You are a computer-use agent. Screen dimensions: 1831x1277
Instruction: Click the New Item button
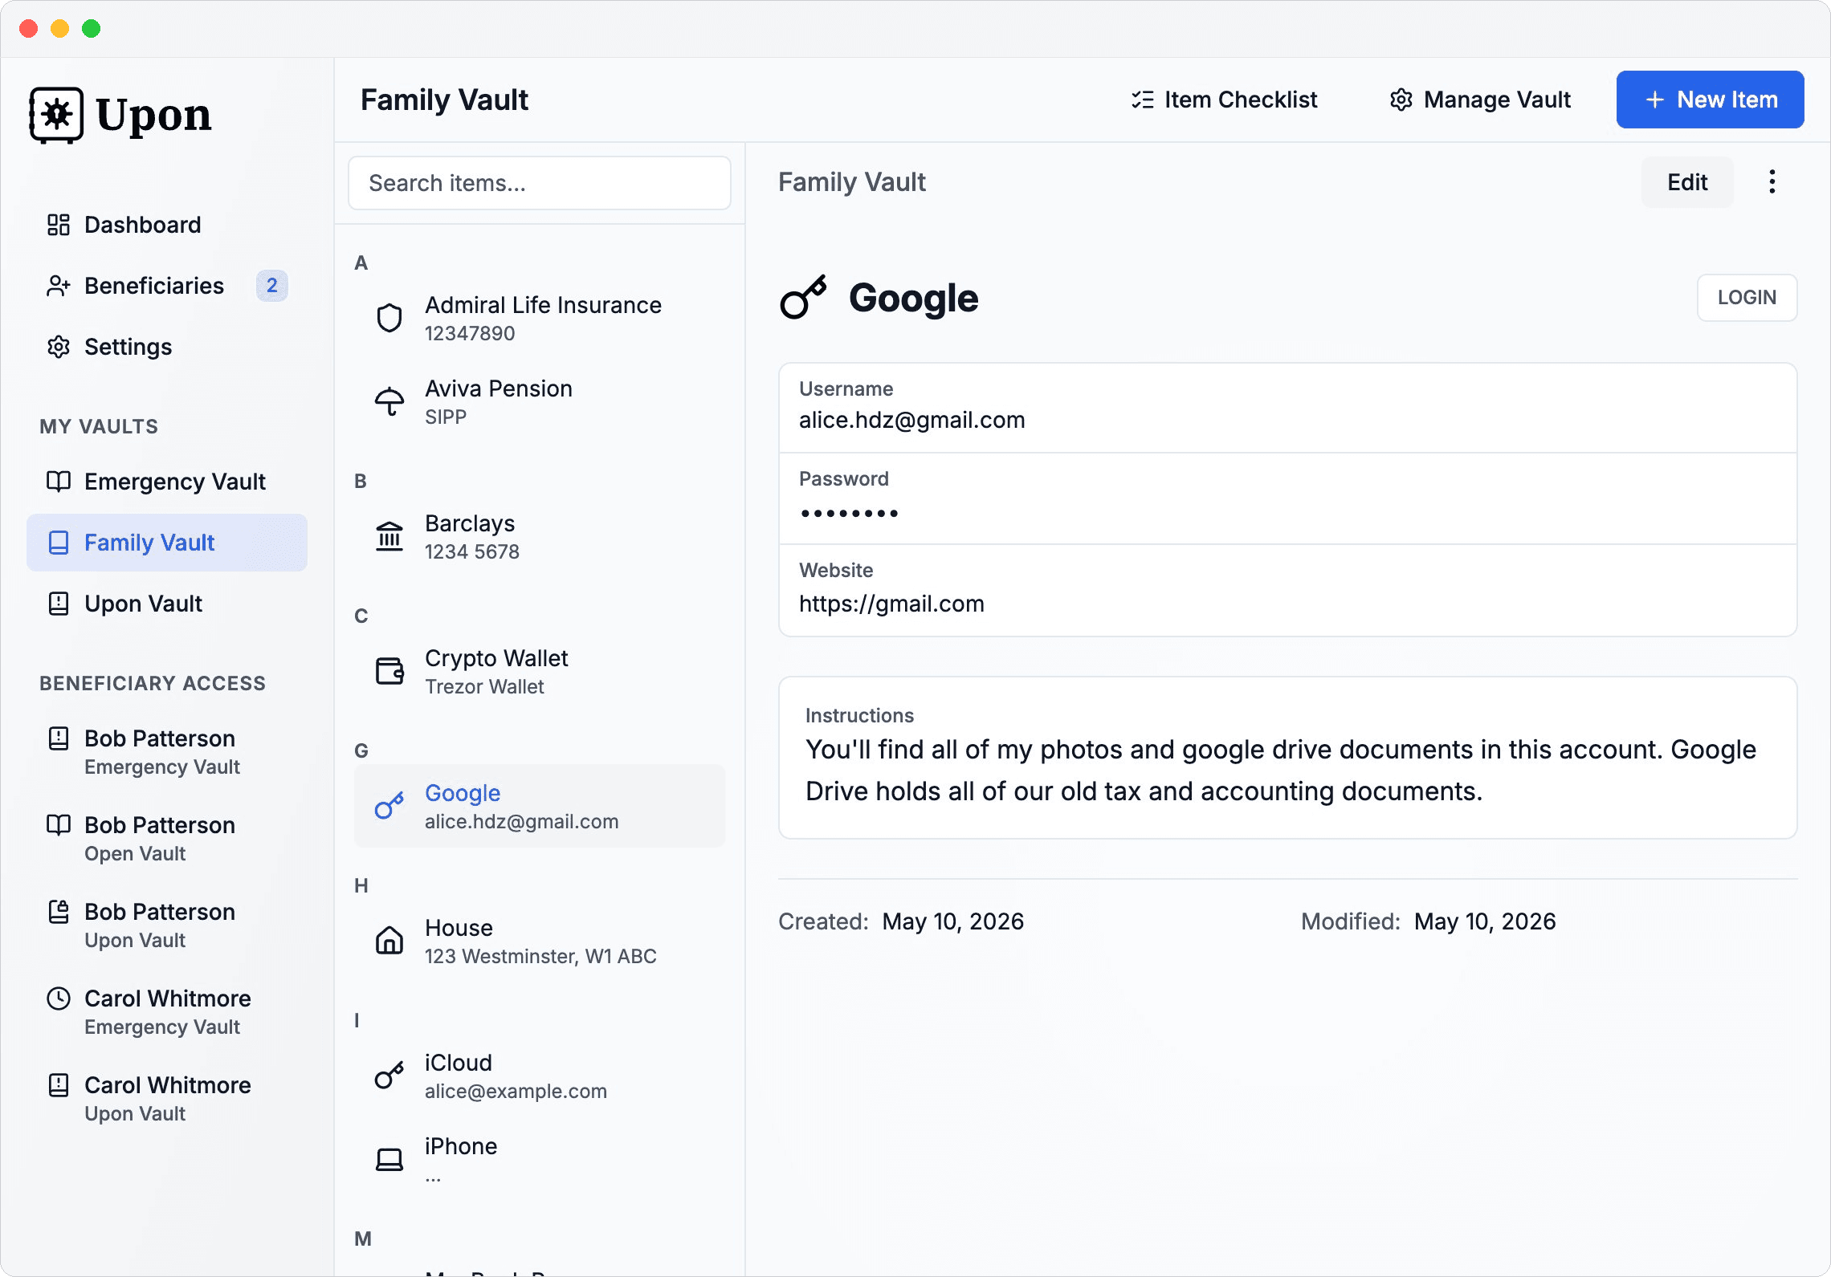click(1710, 100)
